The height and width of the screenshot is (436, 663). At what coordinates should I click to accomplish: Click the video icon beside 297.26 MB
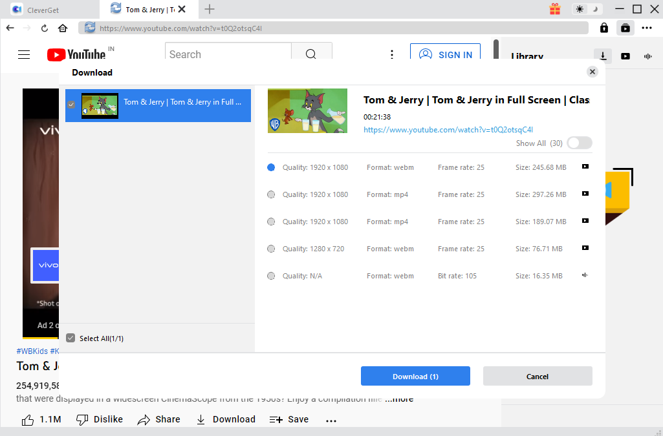coord(585,193)
